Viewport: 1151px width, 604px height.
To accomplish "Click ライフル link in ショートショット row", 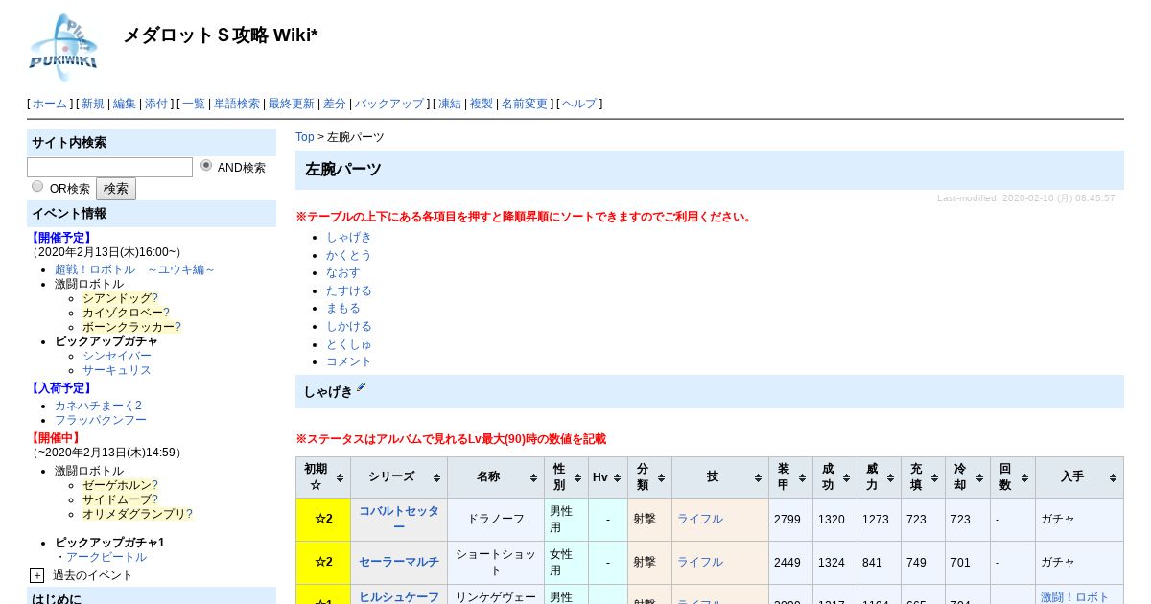I will 700,562.
